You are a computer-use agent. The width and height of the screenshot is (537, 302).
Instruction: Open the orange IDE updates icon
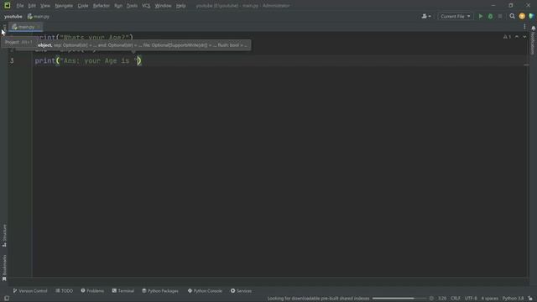point(522,16)
